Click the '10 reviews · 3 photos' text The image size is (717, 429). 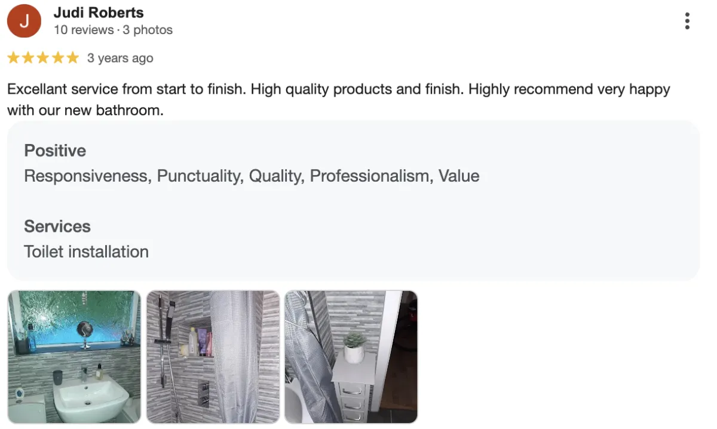[113, 30]
